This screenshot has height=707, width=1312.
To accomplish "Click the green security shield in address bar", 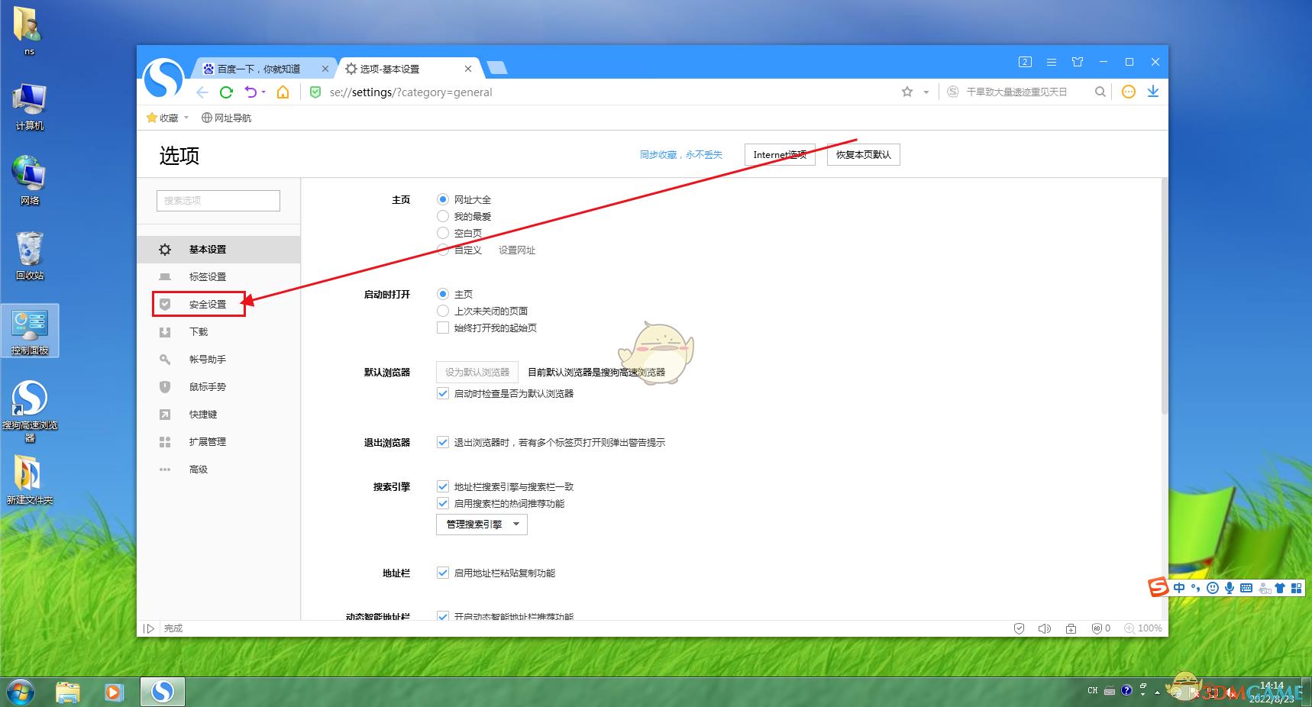I will tap(315, 92).
